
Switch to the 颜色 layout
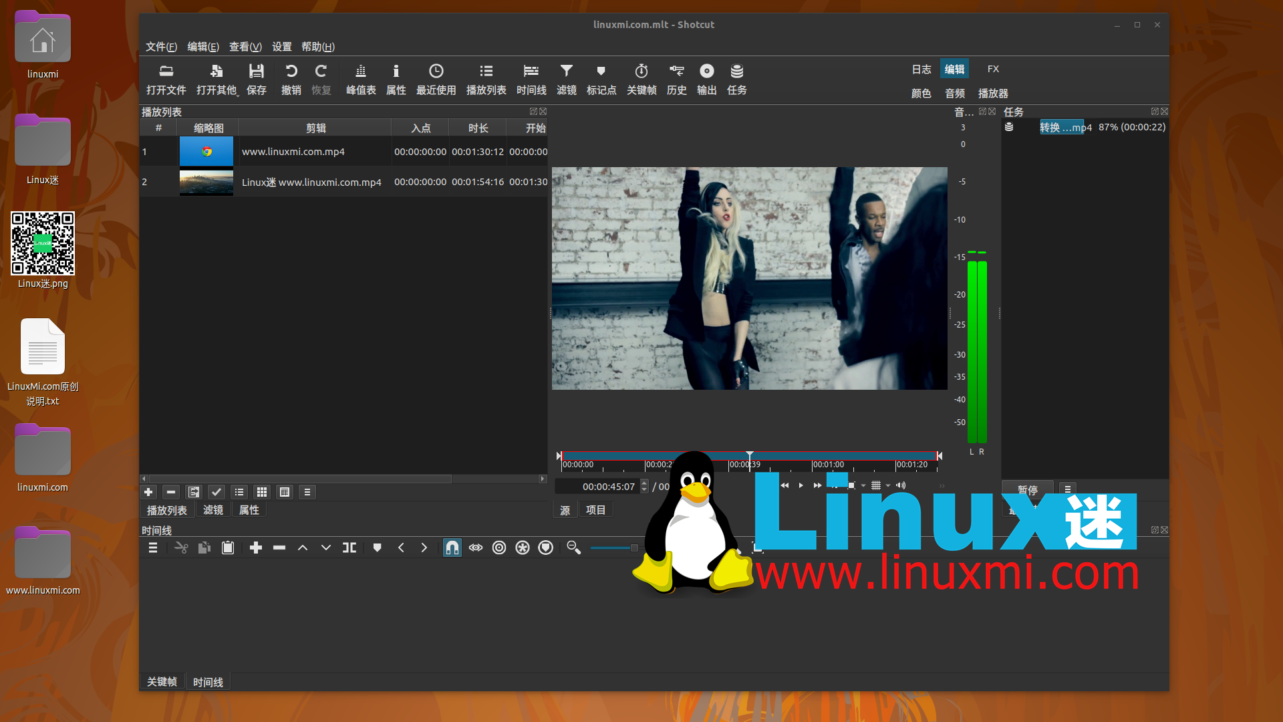(921, 94)
